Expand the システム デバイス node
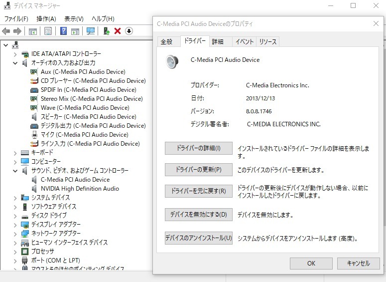 (15, 198)
